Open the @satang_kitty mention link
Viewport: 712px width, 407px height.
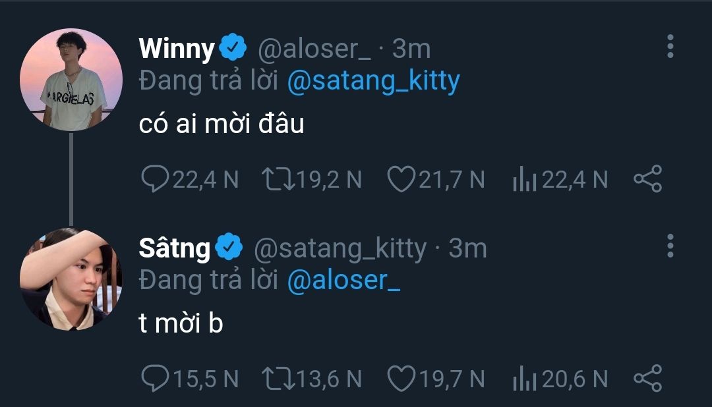[374, 82]
